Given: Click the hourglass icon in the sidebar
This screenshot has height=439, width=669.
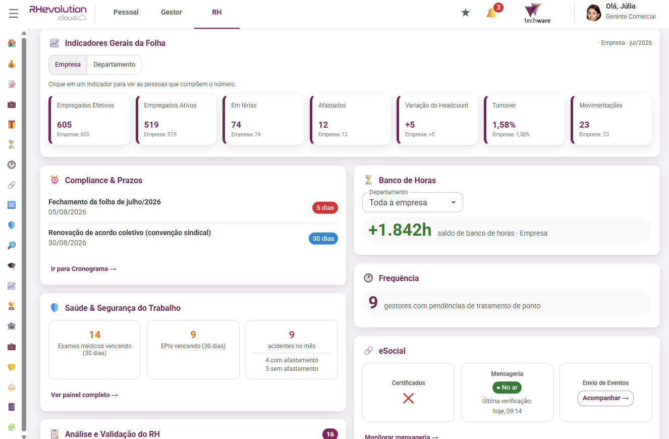Looking at the screenshot, I should pyautogui.click(x=12, y=144).
